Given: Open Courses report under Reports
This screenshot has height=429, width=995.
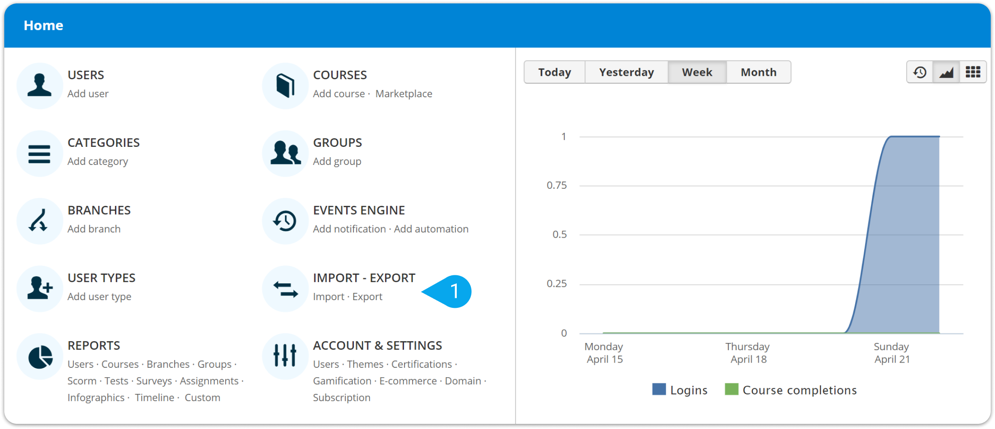Looking at the screenshot, I should (x=120, y=364).
